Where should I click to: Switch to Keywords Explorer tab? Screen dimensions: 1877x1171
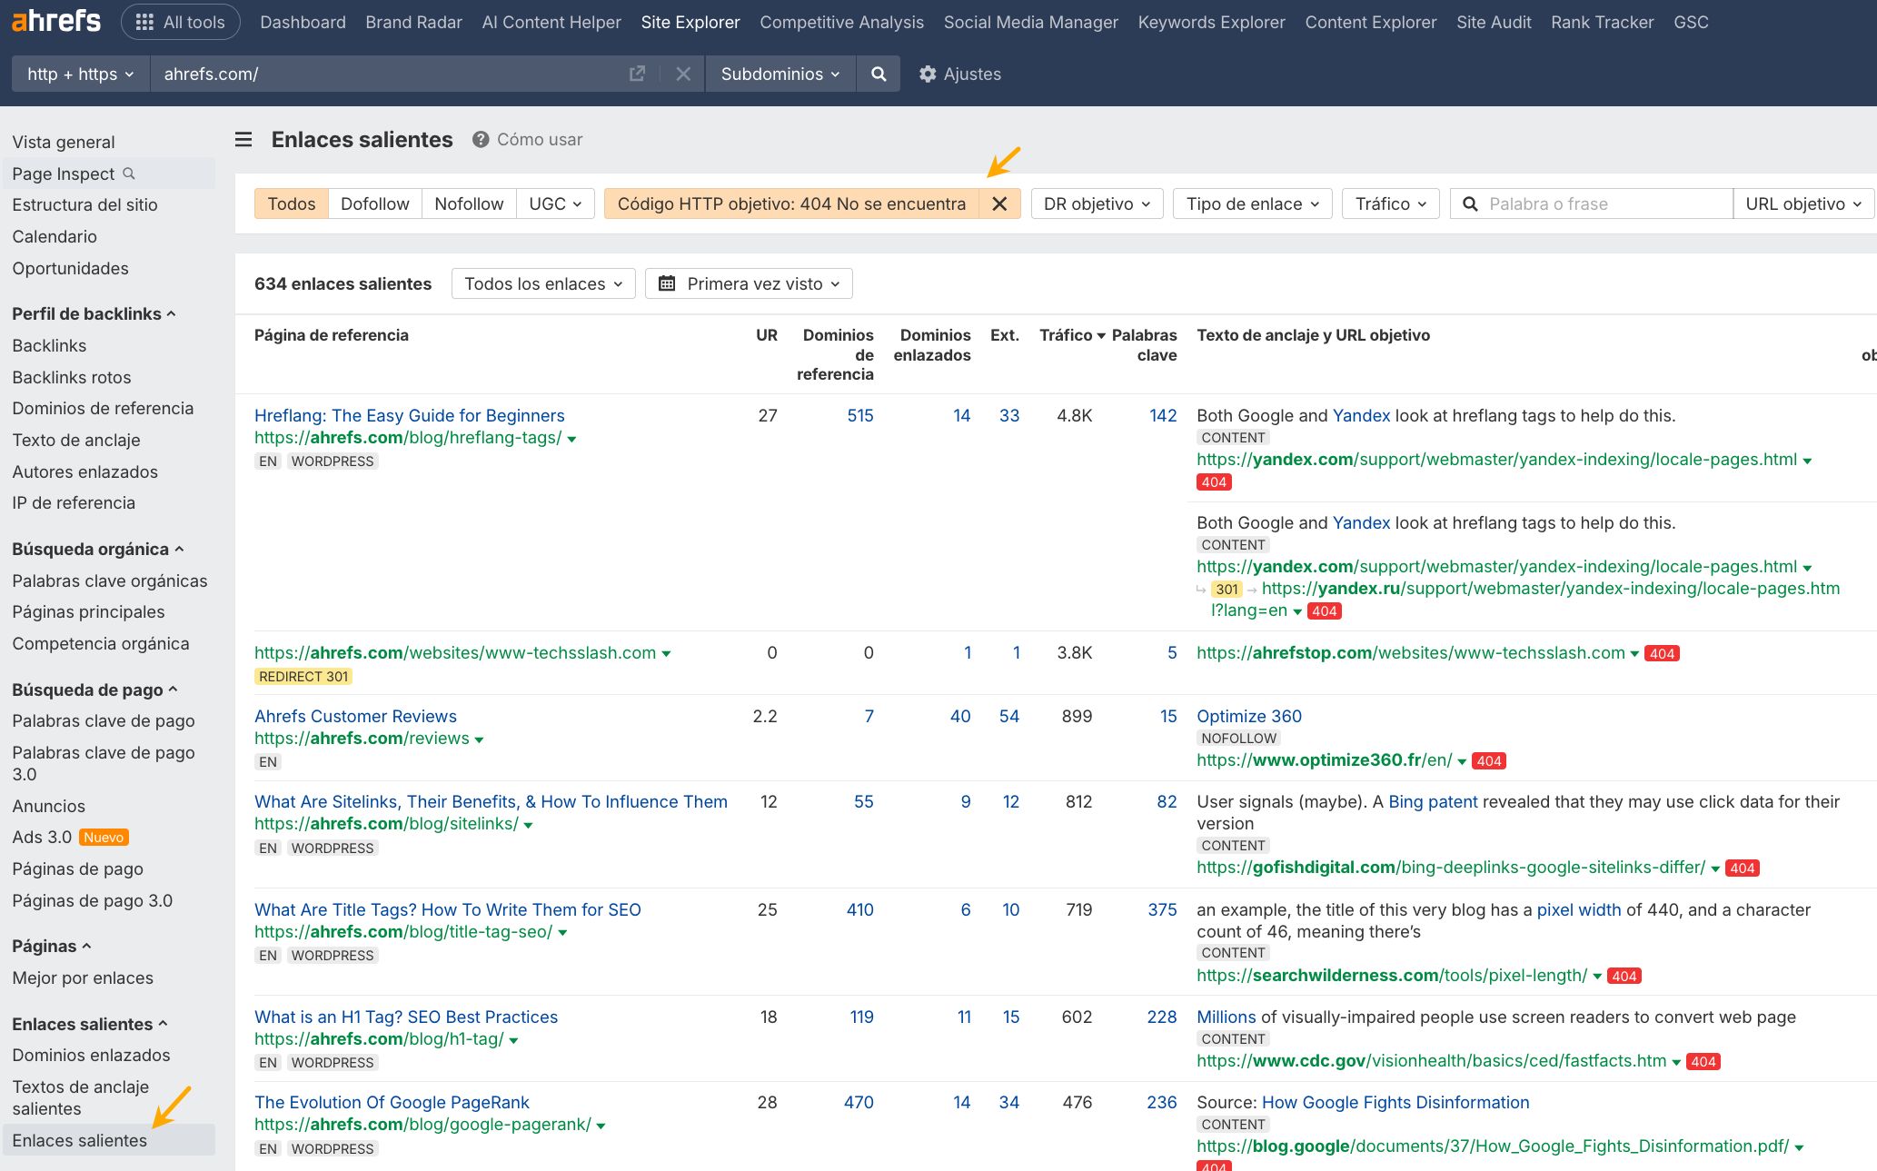[x=1211, y=22]
